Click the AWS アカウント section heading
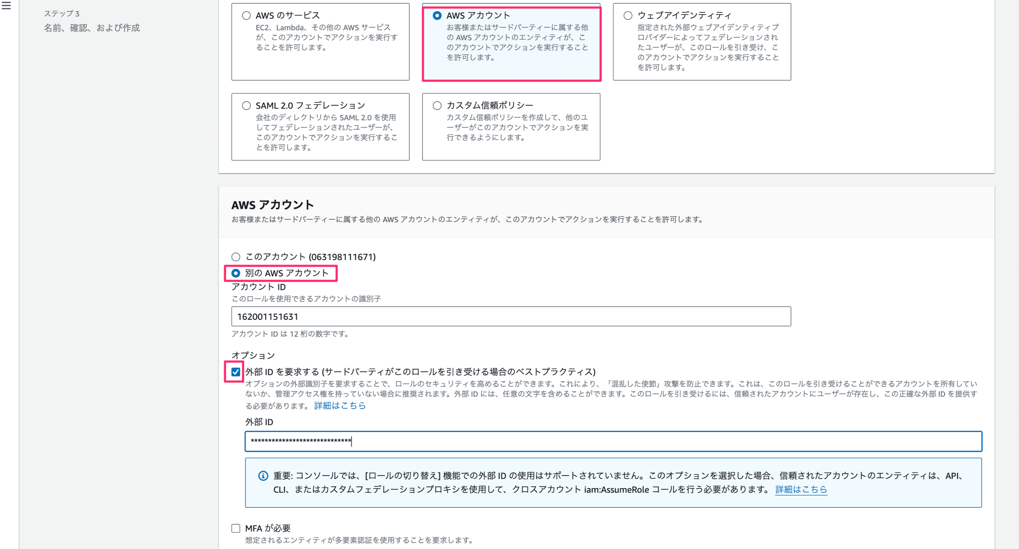 [273, 205]
